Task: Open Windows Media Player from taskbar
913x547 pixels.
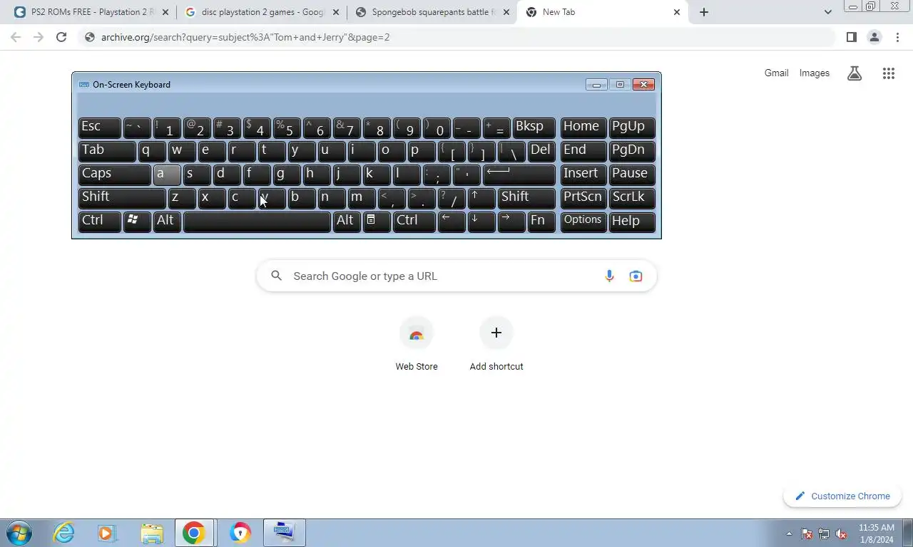Action: [107, 533]
